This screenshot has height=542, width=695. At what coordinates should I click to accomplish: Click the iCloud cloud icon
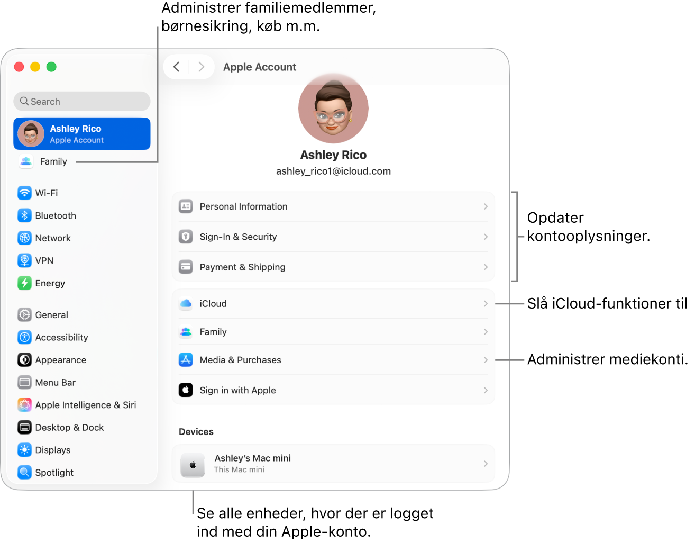[x=186, y=303]
